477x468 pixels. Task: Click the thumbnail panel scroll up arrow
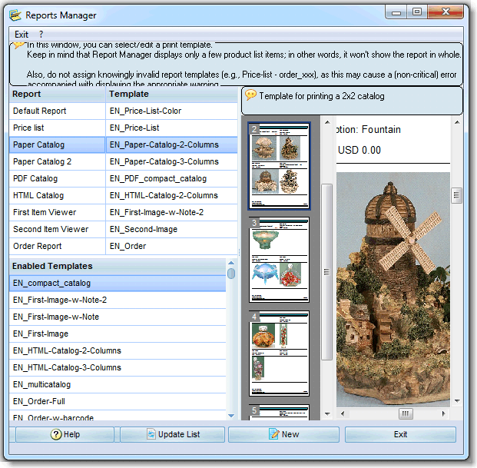click(x=327, y=122)
